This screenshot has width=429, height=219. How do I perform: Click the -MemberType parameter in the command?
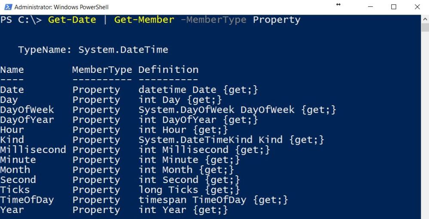click(x=213, y=20)
